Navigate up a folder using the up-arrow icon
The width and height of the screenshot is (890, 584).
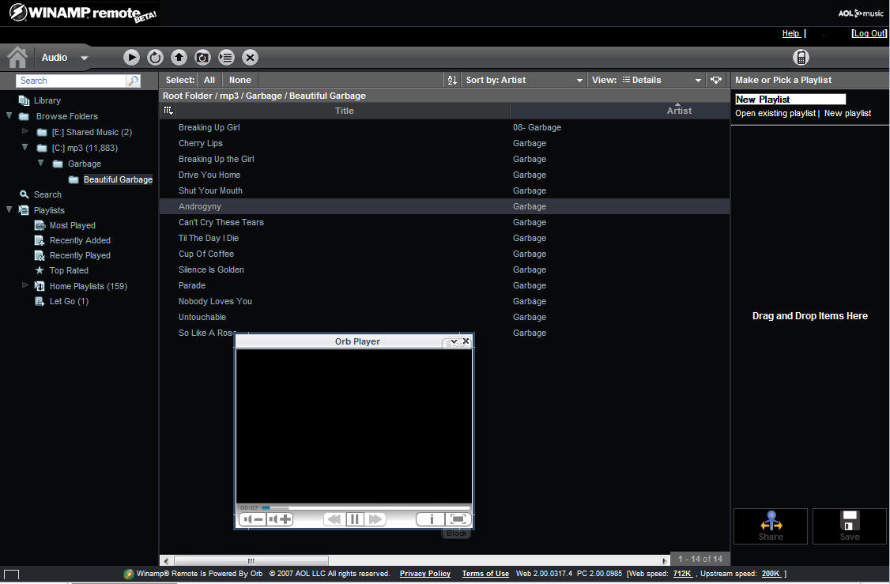[179, 57]
